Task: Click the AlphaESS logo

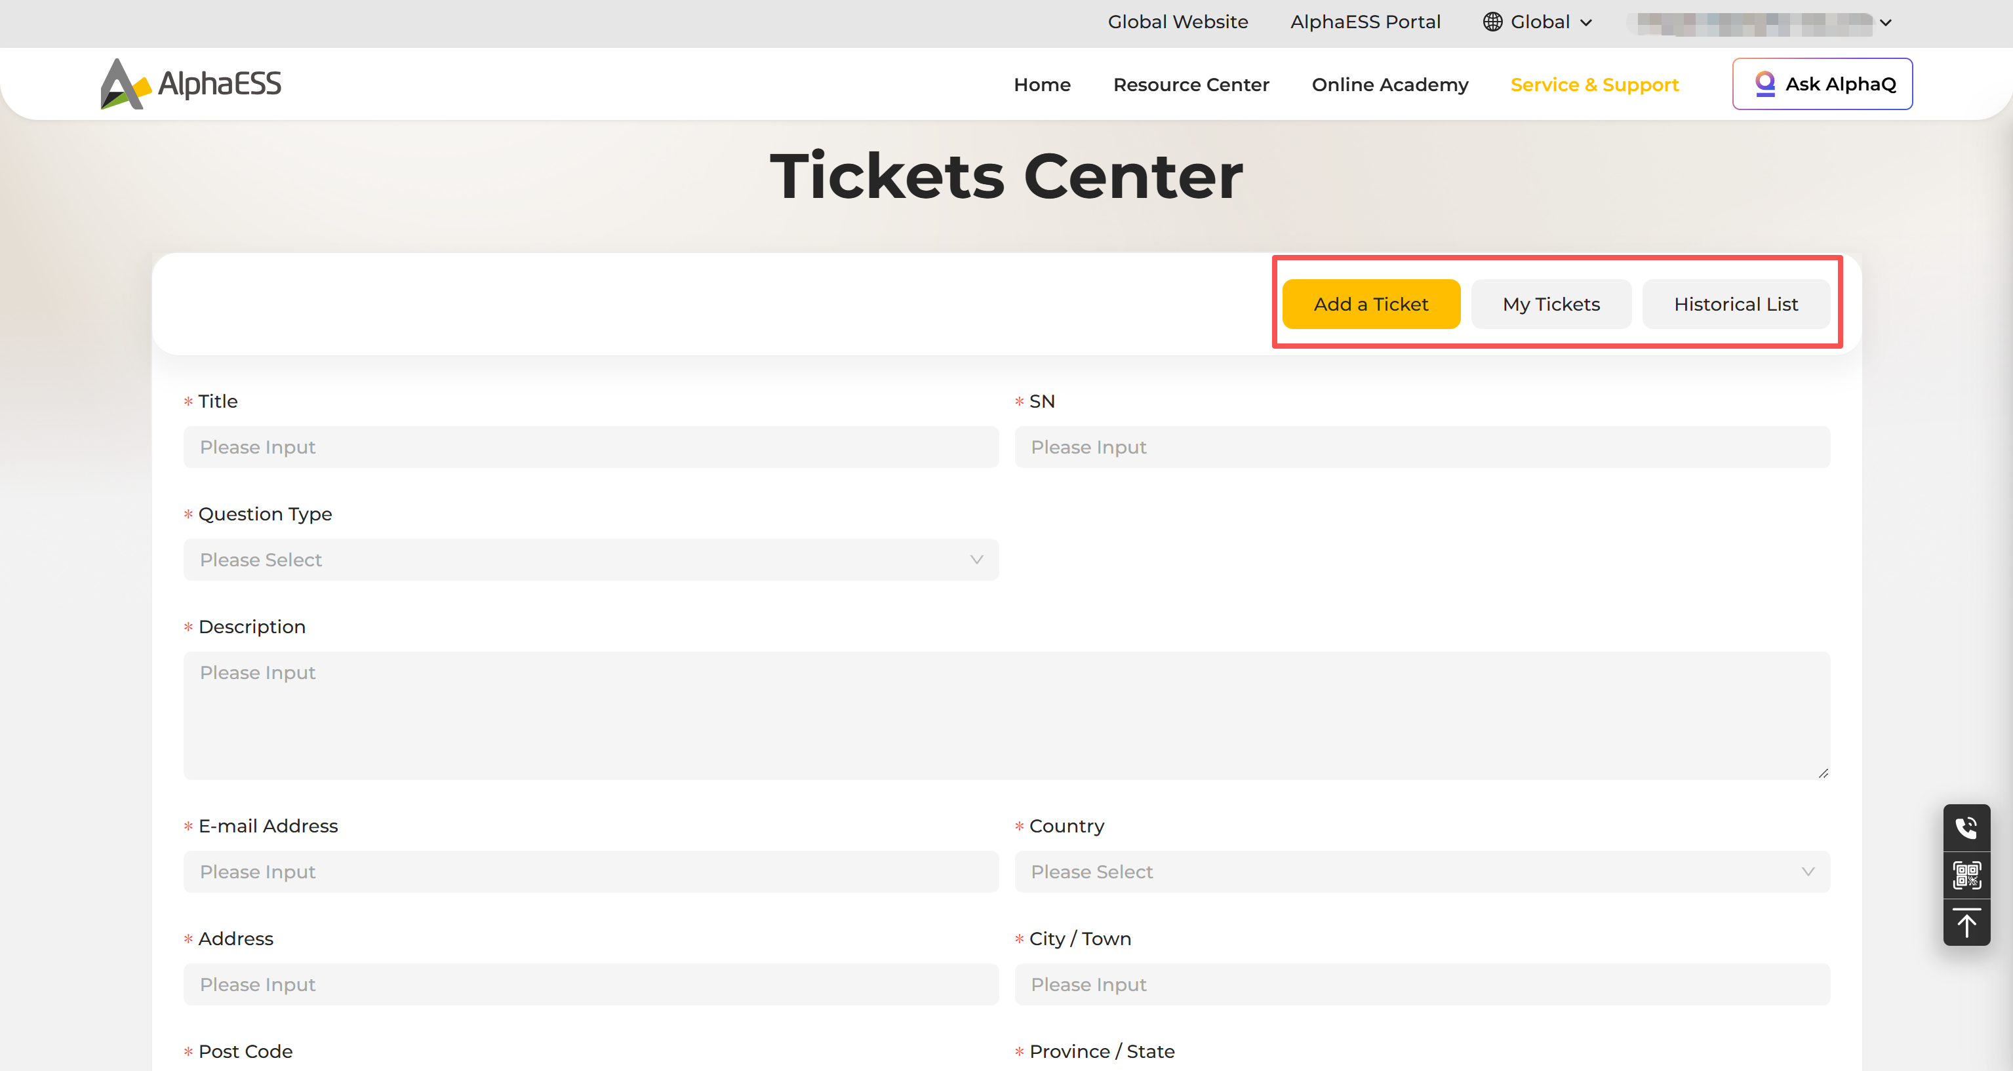Action: pos(191,84)
